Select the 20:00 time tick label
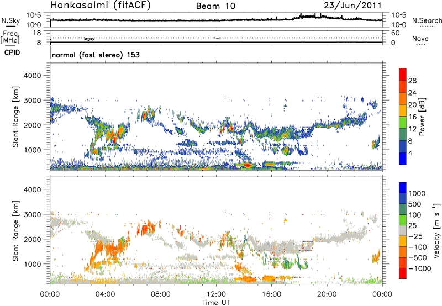This screenshot has width=442, height=306. 327,294
